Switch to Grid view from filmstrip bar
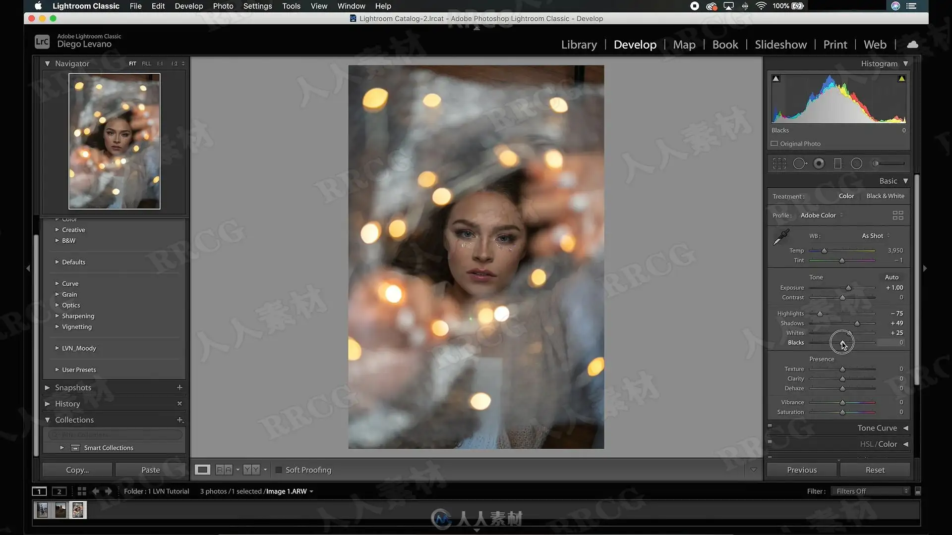This screenshot has width=952, height=535. (x=82, y=491)
